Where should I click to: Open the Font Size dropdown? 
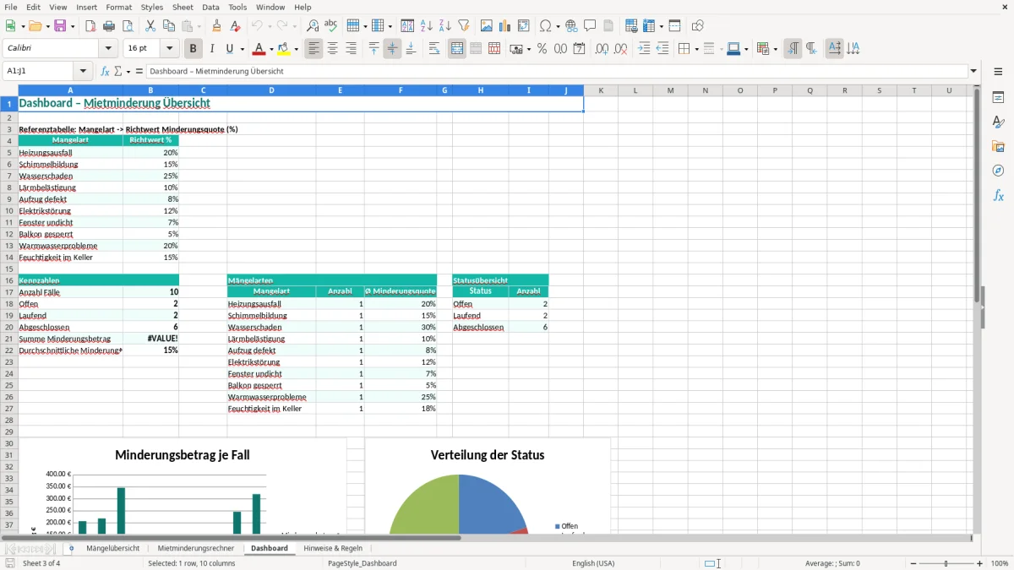170,49
